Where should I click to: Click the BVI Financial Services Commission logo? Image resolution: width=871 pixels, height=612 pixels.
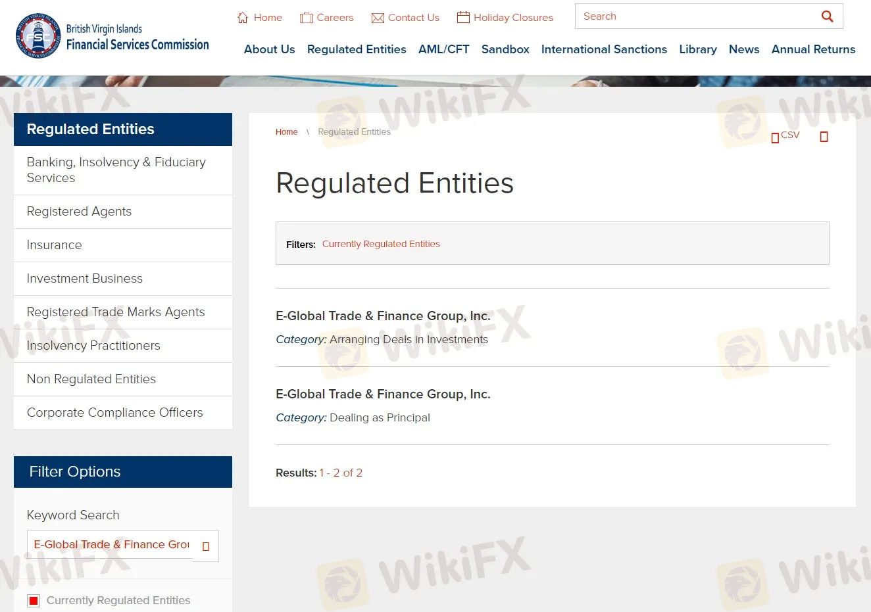[112, 36]
